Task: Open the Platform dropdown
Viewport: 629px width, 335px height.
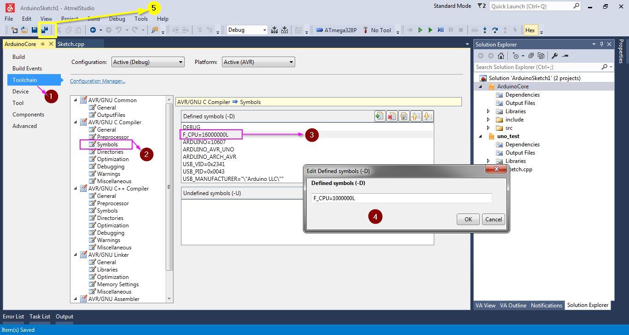Action: pos(258,62)
